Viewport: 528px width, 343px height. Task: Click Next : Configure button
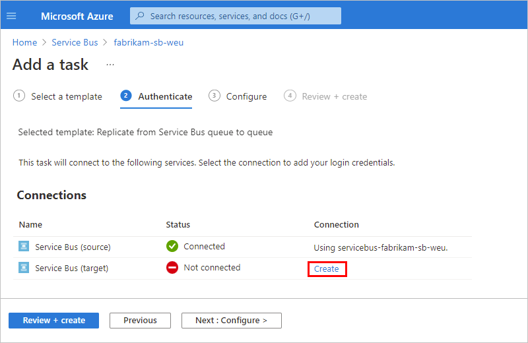pyautogui.click(x=231, y=321)
